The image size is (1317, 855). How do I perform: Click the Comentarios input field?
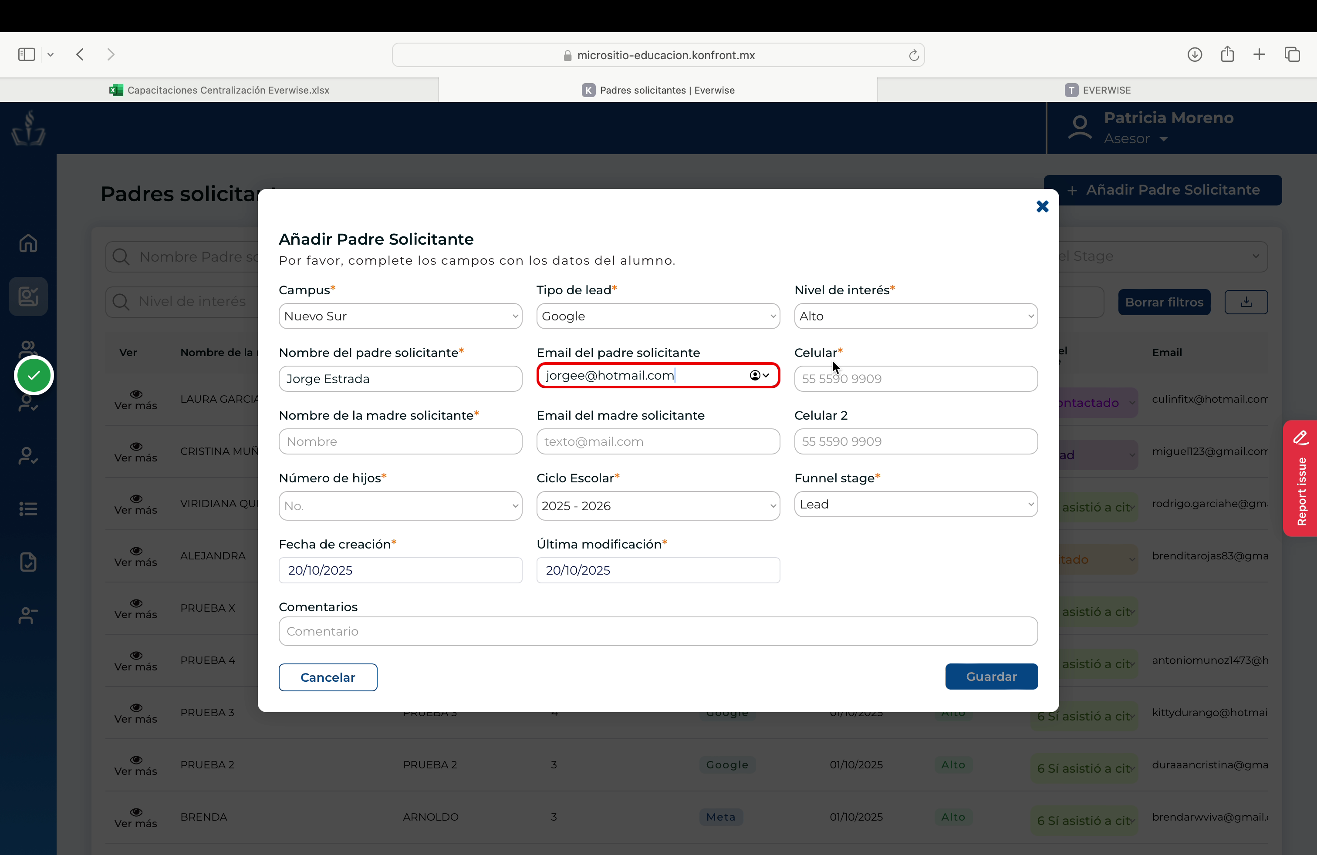pos(658,632)
